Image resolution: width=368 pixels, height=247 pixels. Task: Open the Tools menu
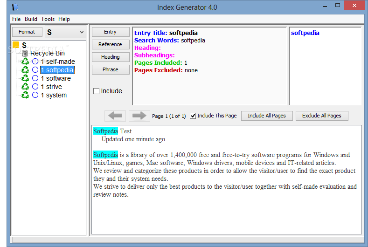coord(48,19)
